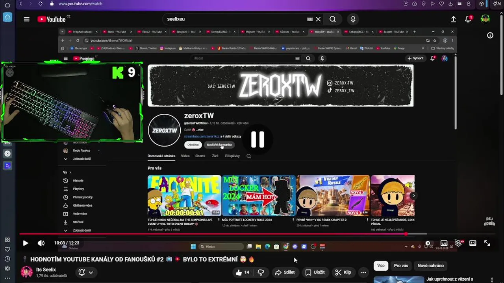Open the info card icon on video
This screenshot has height=283, width=504.
click(490, 35)
